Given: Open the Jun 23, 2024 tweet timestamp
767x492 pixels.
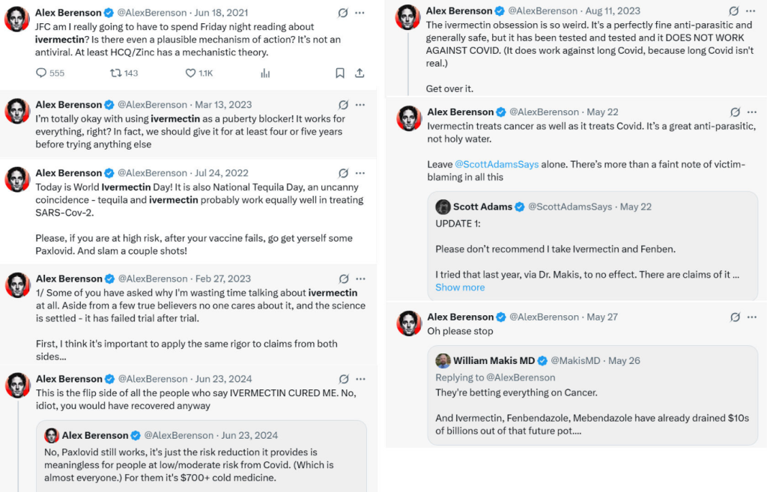Looking at the screenshot, I should (x=224, y=379).
